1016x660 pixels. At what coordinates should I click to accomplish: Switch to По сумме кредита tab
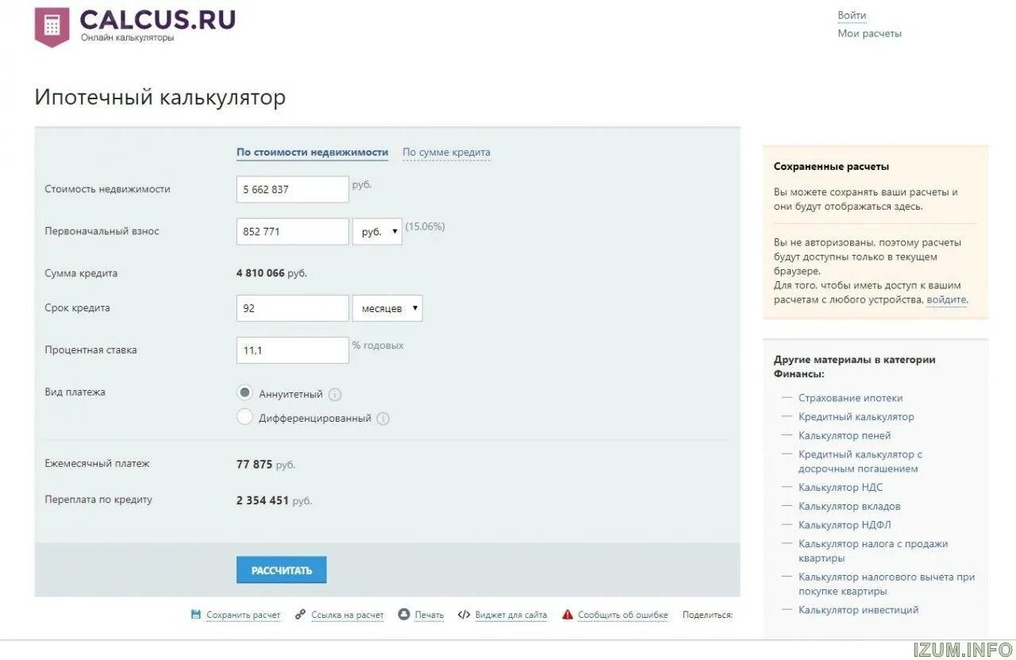pos(446,152)
